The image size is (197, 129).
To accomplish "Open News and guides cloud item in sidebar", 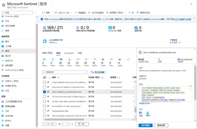I will [8, 26].
